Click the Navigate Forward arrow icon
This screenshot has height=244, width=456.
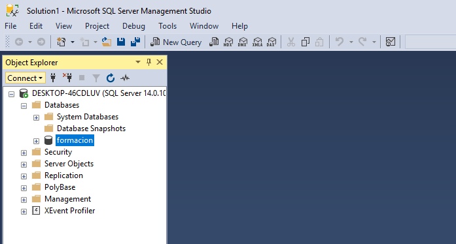tap(41, 42)
